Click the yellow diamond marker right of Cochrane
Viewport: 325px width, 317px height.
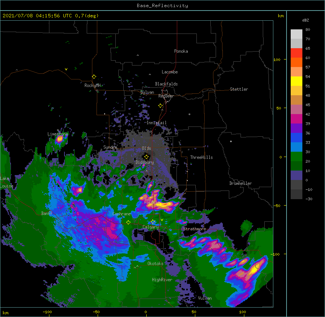[128, 222]
